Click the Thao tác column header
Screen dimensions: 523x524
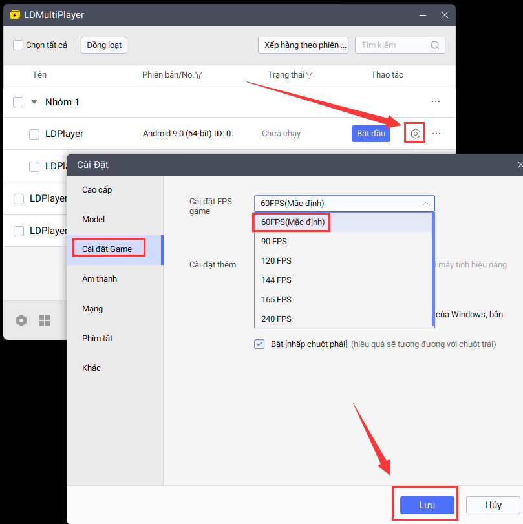(x=387, y=75)
